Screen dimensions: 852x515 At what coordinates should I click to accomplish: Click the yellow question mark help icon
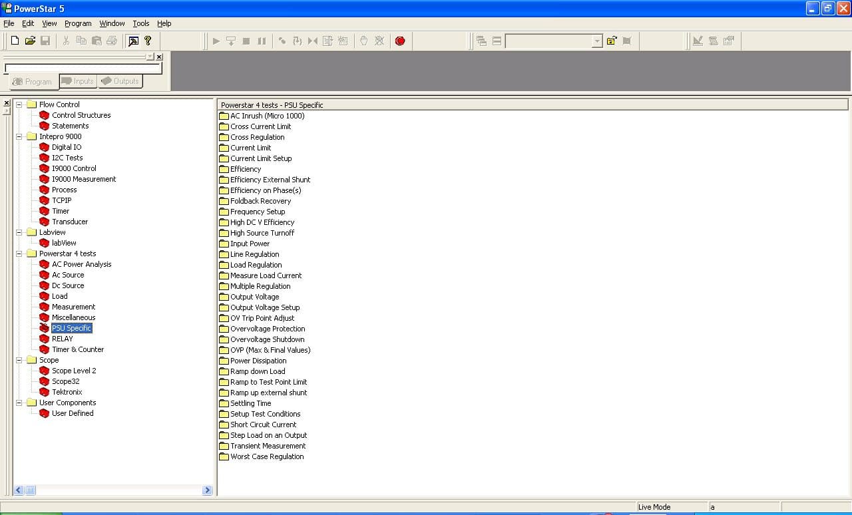click(148, 41)
